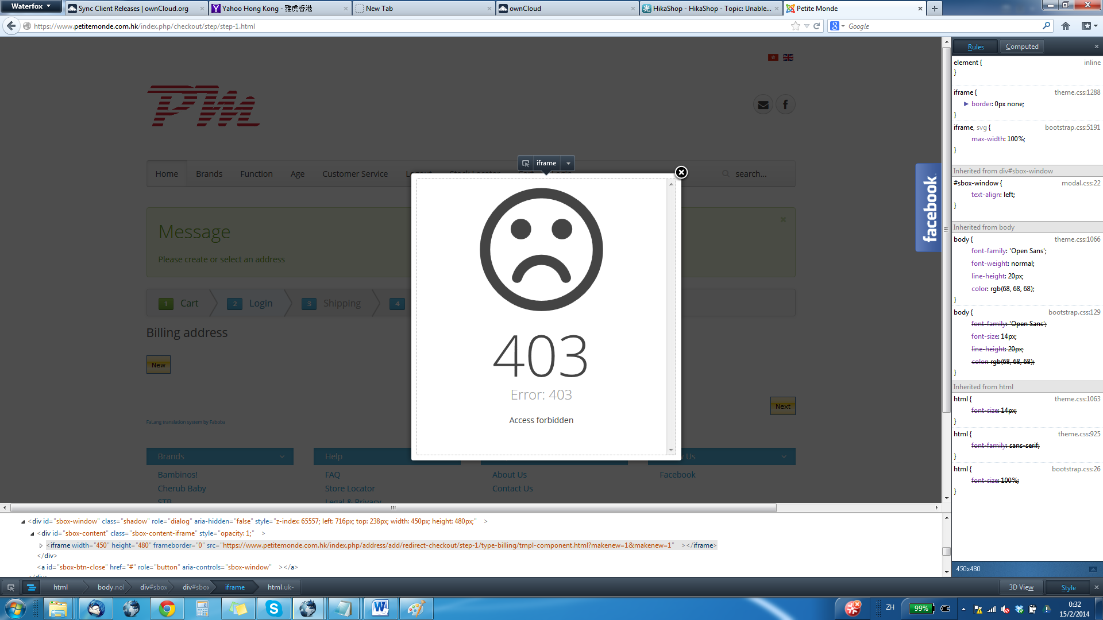Collapse the sbox-window div node

coord(23,521)
